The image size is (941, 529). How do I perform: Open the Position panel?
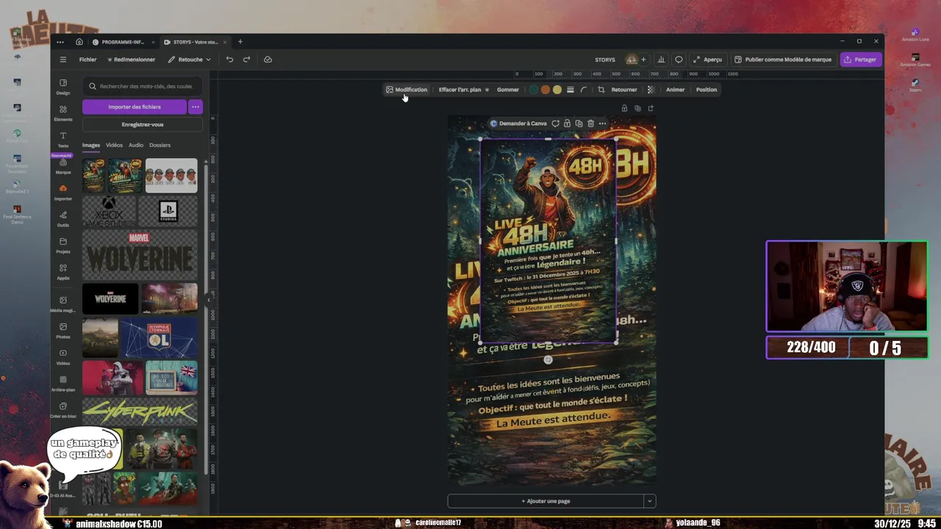click(706, 90)
